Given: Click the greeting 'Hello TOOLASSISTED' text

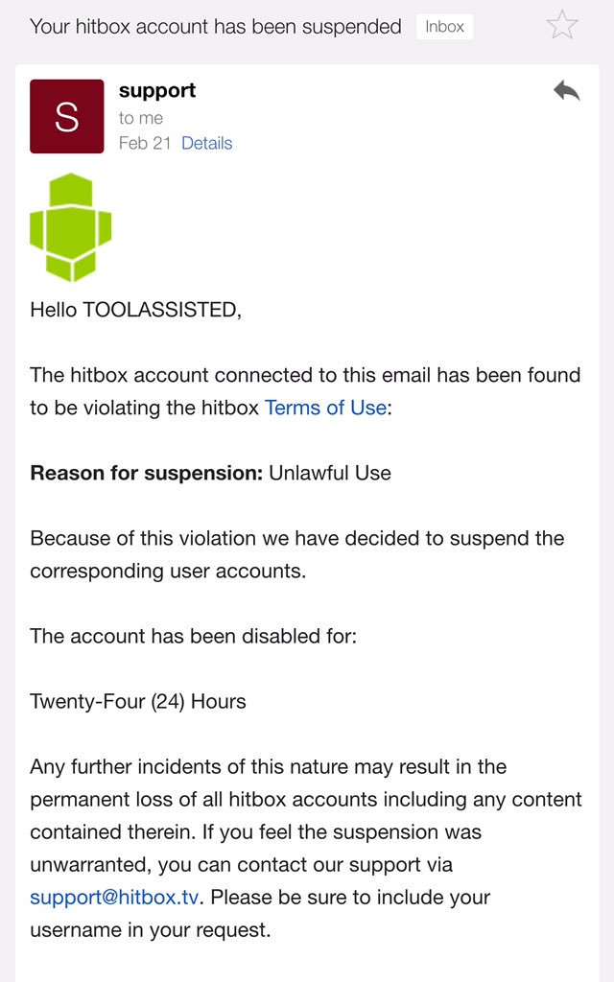Looking at the screenshot, I should click(134, 310).
